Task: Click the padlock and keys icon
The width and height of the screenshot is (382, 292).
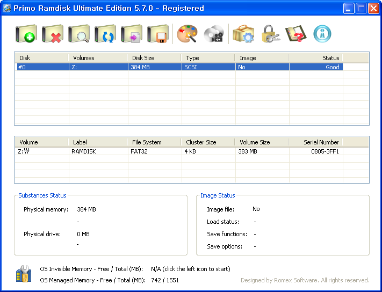Action: click(270, 34)
